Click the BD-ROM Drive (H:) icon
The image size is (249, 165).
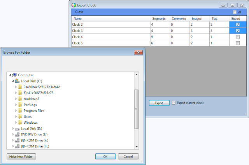[x=17, y=146]
